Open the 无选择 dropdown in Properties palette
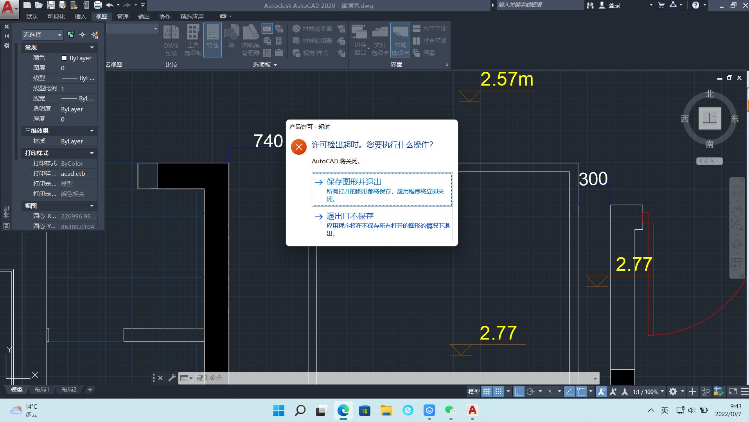Image resolution: width=749 pixels, height=422 pixels. [x=42, y=35]
